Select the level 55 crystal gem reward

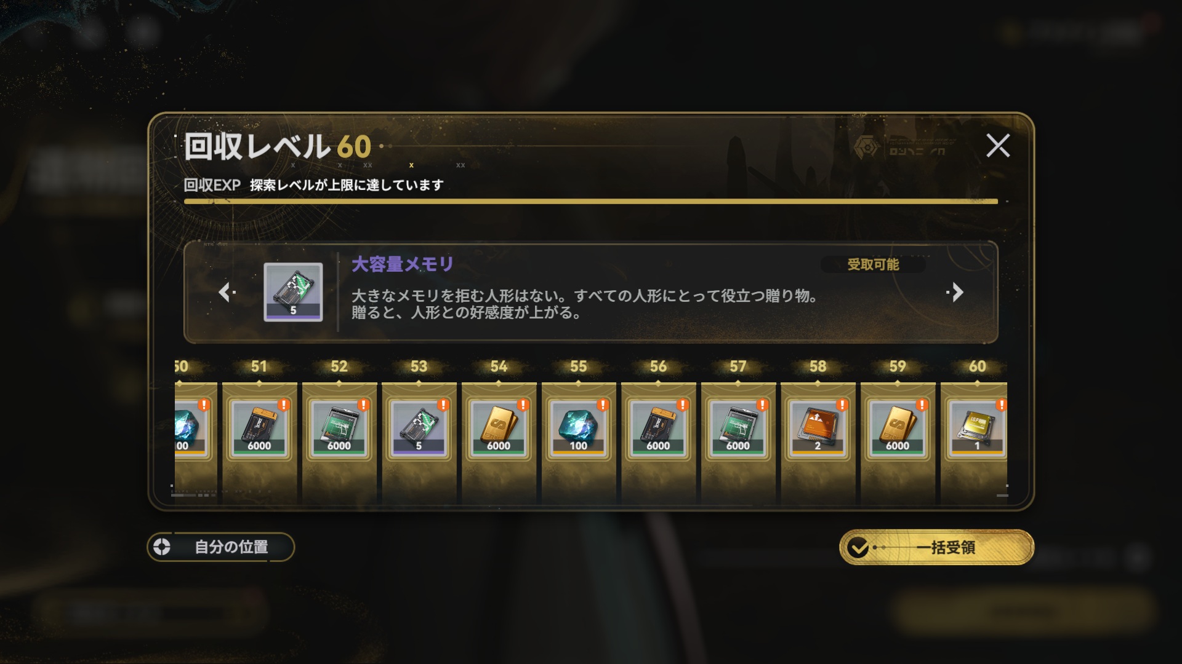pos(578,428)
